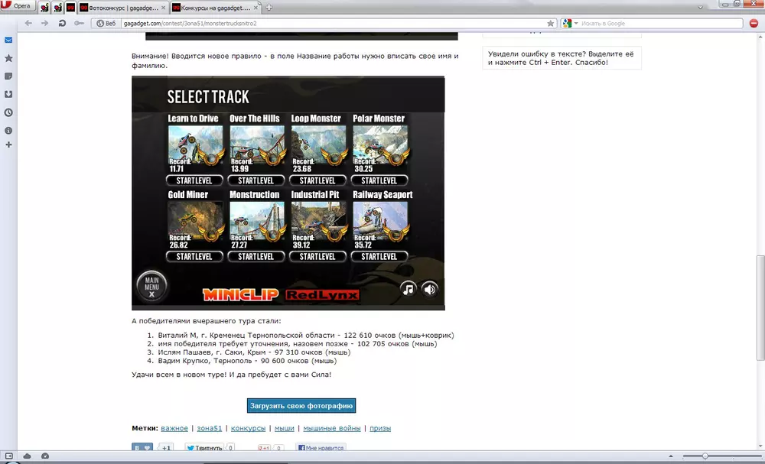Mute the game sound speaker button

coord(430,289)
